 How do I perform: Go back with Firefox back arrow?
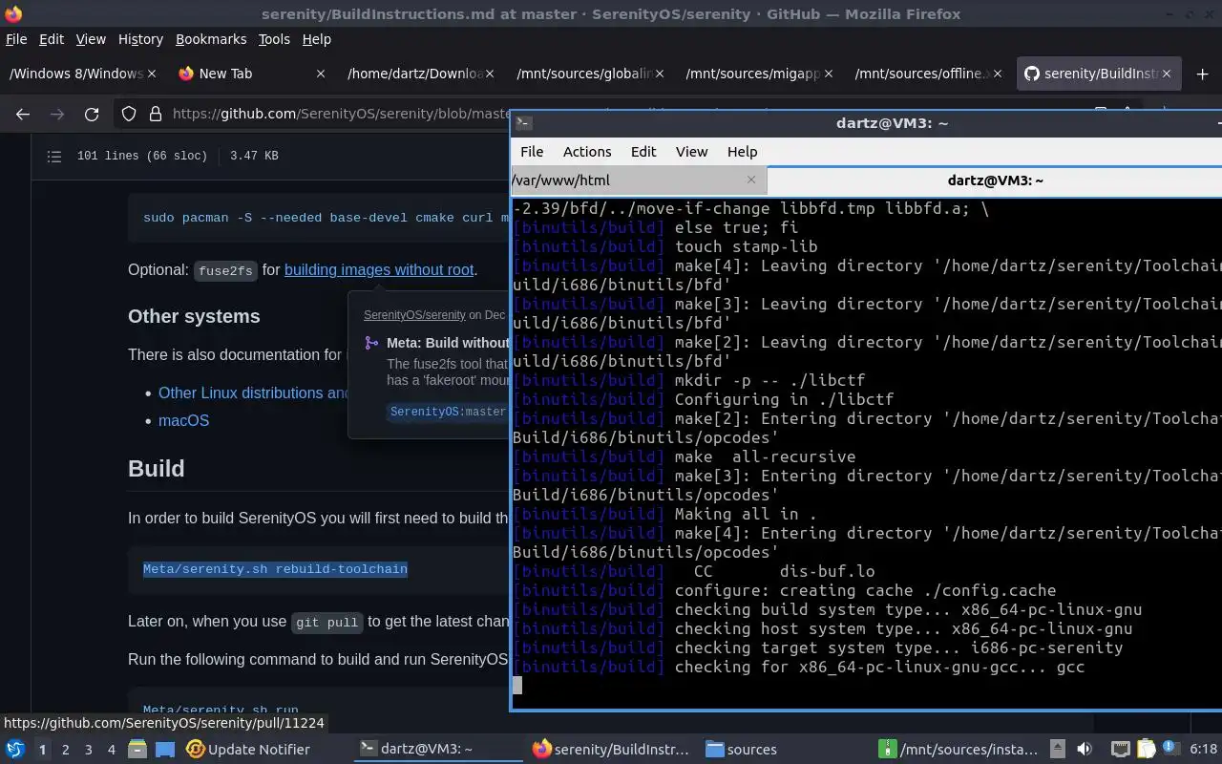[23, 114]
